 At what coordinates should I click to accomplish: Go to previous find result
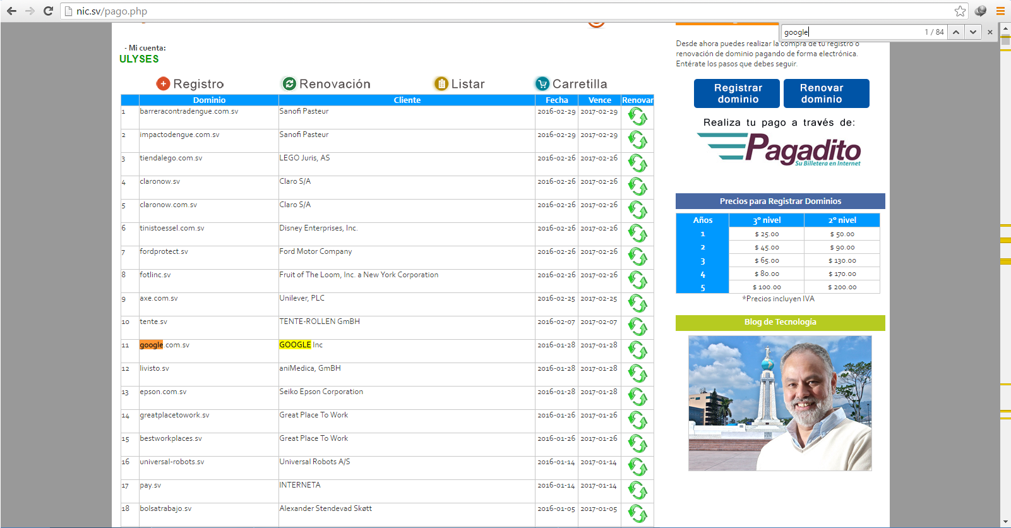click(956, 32)
